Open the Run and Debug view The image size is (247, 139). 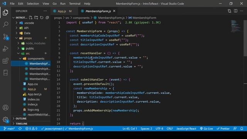pos(5,49)
